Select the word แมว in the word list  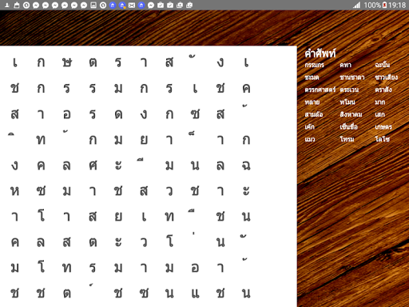click(x=310, y=139)
